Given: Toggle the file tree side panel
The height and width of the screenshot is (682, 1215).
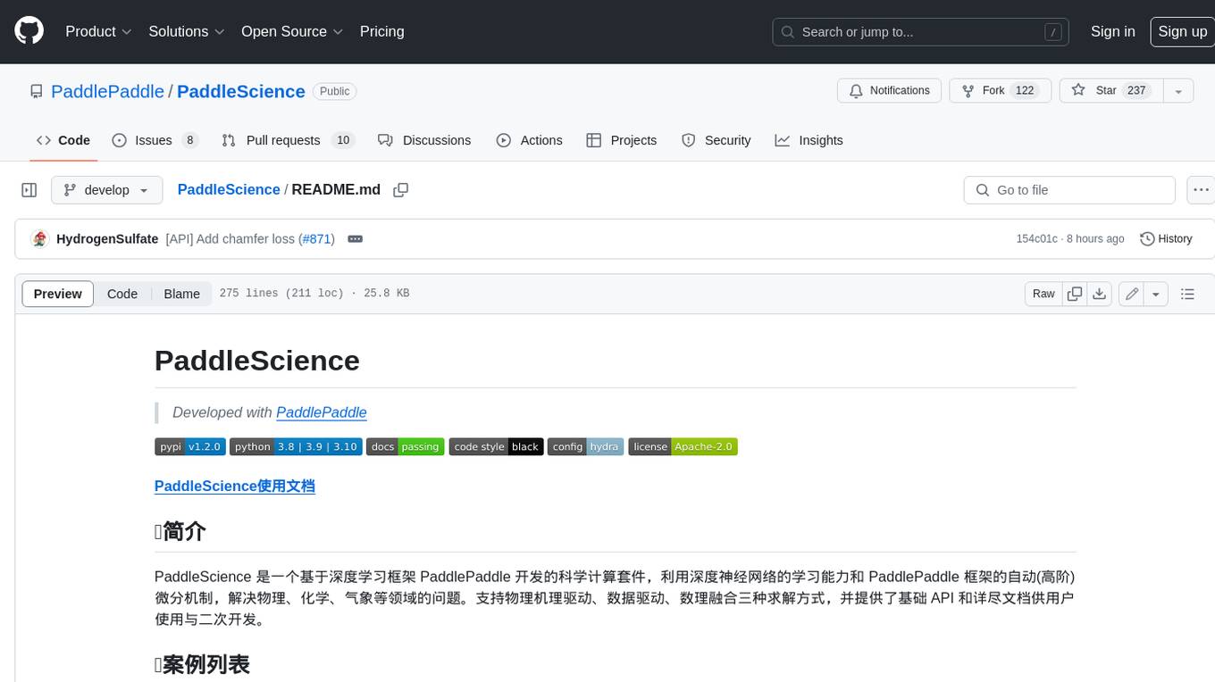Looking at the screenshot, I should (29, 190).
